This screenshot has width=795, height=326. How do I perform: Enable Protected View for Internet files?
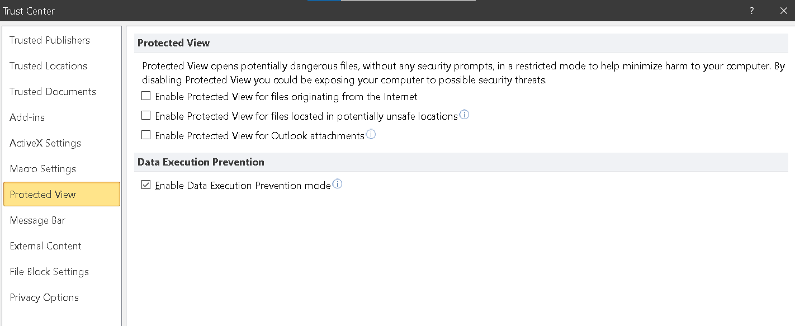coord(146,96)
